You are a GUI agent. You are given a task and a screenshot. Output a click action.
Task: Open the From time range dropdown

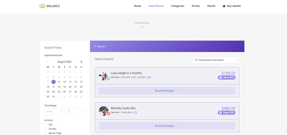tap(54, 111)
